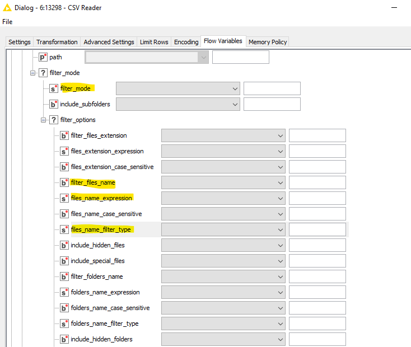This screenshot has width=411, height=347.
Task: Click the boolean icon beside files_extension_case_sensitive
Action: click(64, 167)
